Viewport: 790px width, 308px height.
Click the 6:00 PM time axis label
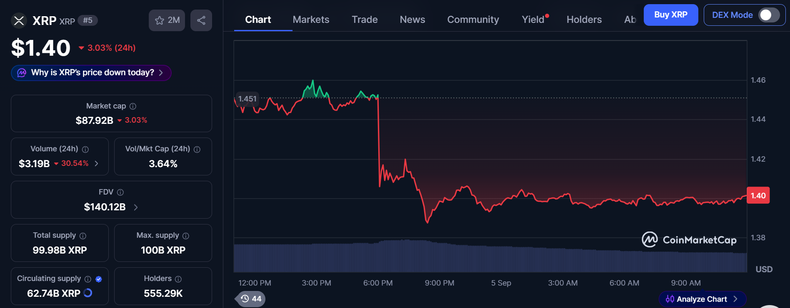378,283
